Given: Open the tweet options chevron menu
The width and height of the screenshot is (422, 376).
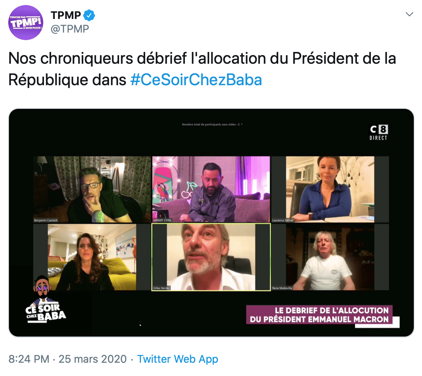Looking at the screenshot, I should (x=409, y=14).
